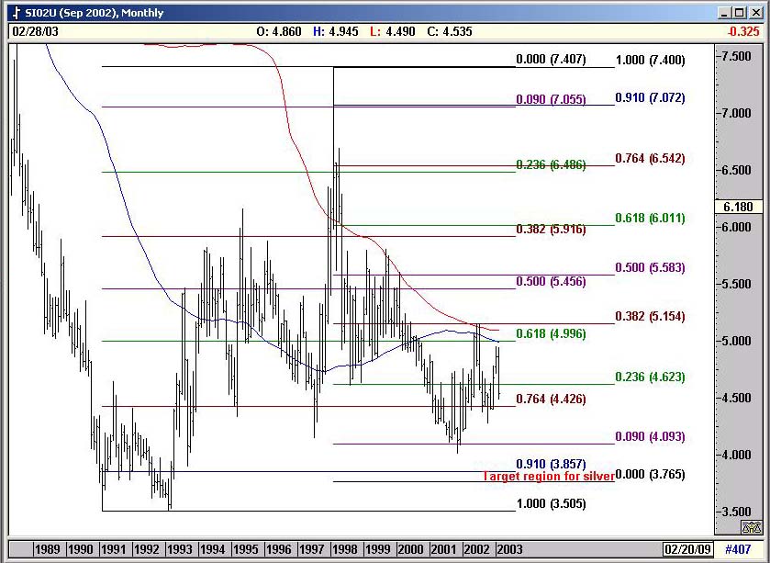
Task: Select the 0.000 (7.407) Fibonacci label
Action: (551, 59)
